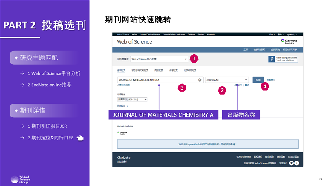This screenshot has width=333, height=186.
Task: Open the Web of Science newsletter sign-up link
Action: coord(260,163)
